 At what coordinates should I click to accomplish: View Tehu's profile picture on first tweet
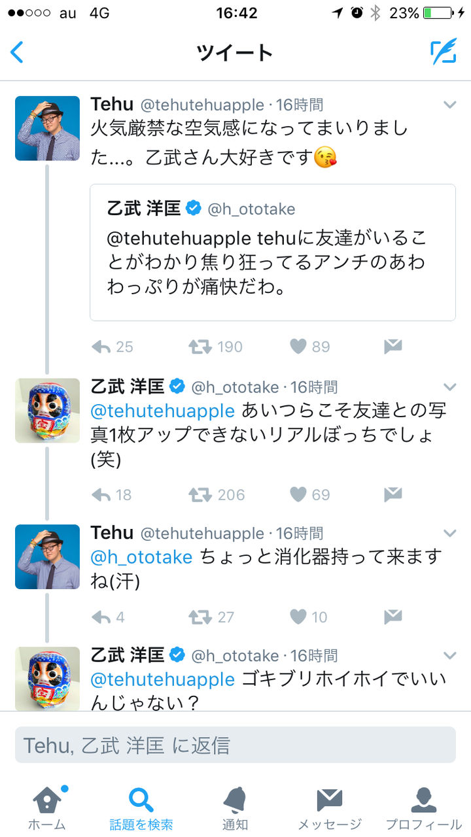point(47,128)
